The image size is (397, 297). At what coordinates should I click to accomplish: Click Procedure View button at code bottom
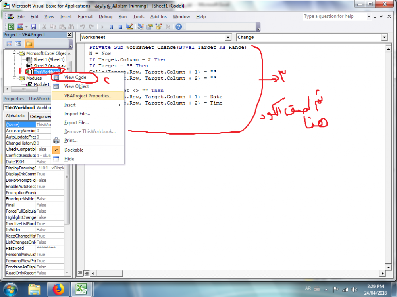click(x=80, y=273)
